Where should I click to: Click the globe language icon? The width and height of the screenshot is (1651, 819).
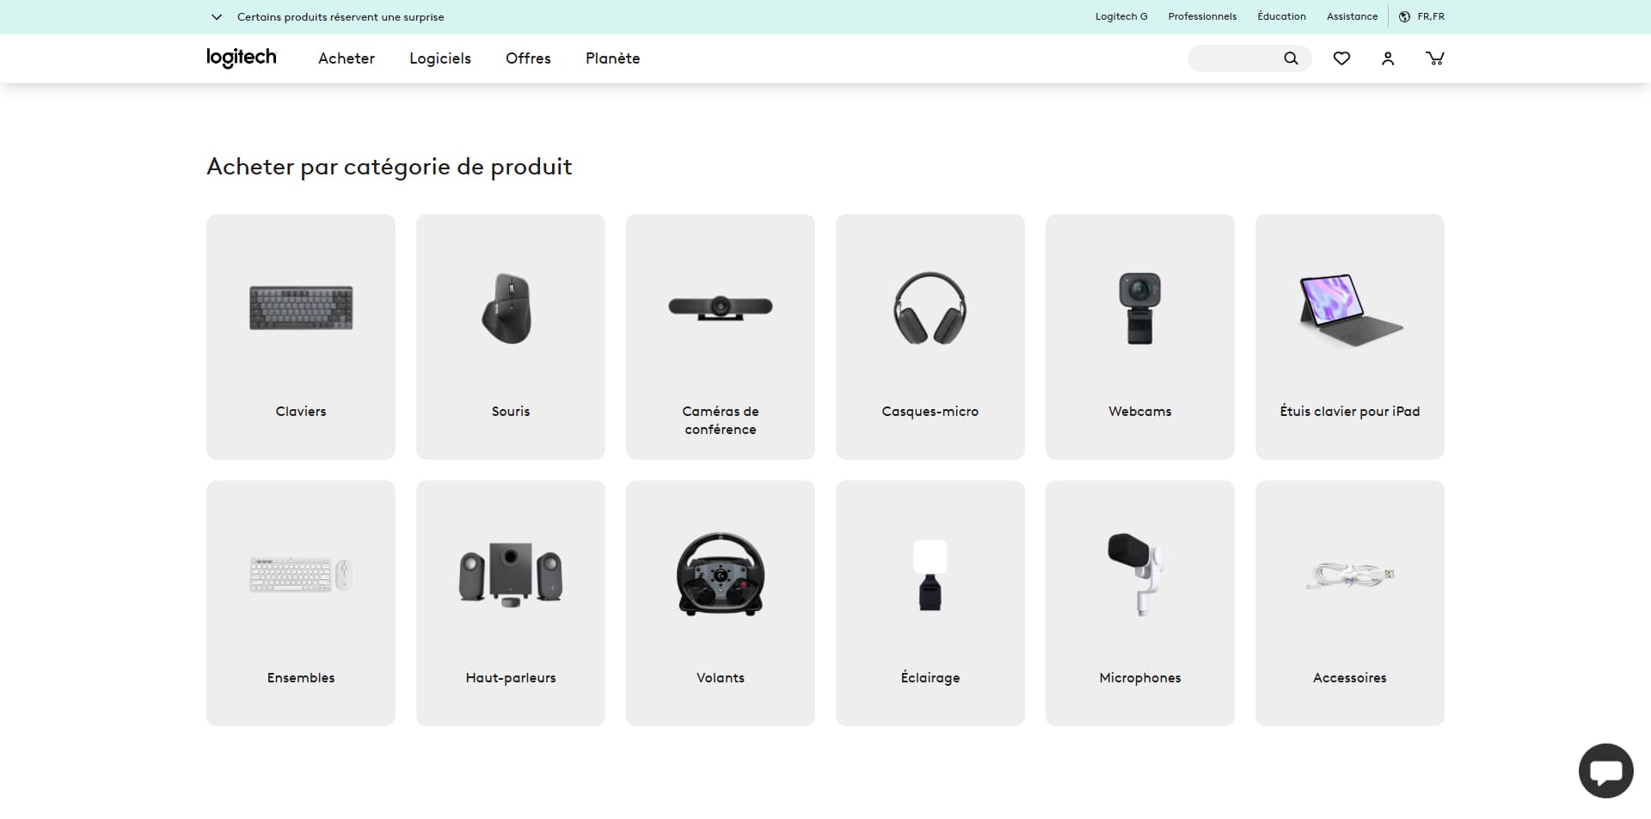[x=1404, y=16]
